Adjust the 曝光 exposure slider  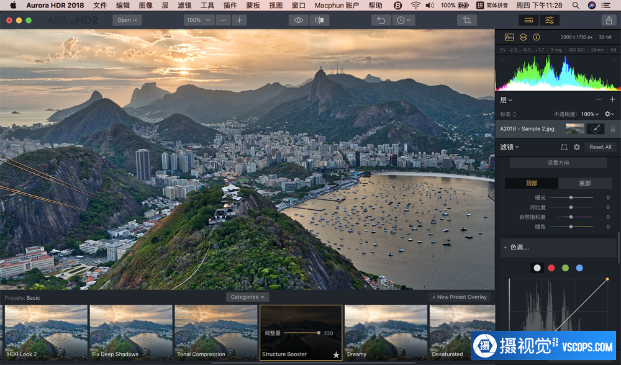click(x=571, y=197)
